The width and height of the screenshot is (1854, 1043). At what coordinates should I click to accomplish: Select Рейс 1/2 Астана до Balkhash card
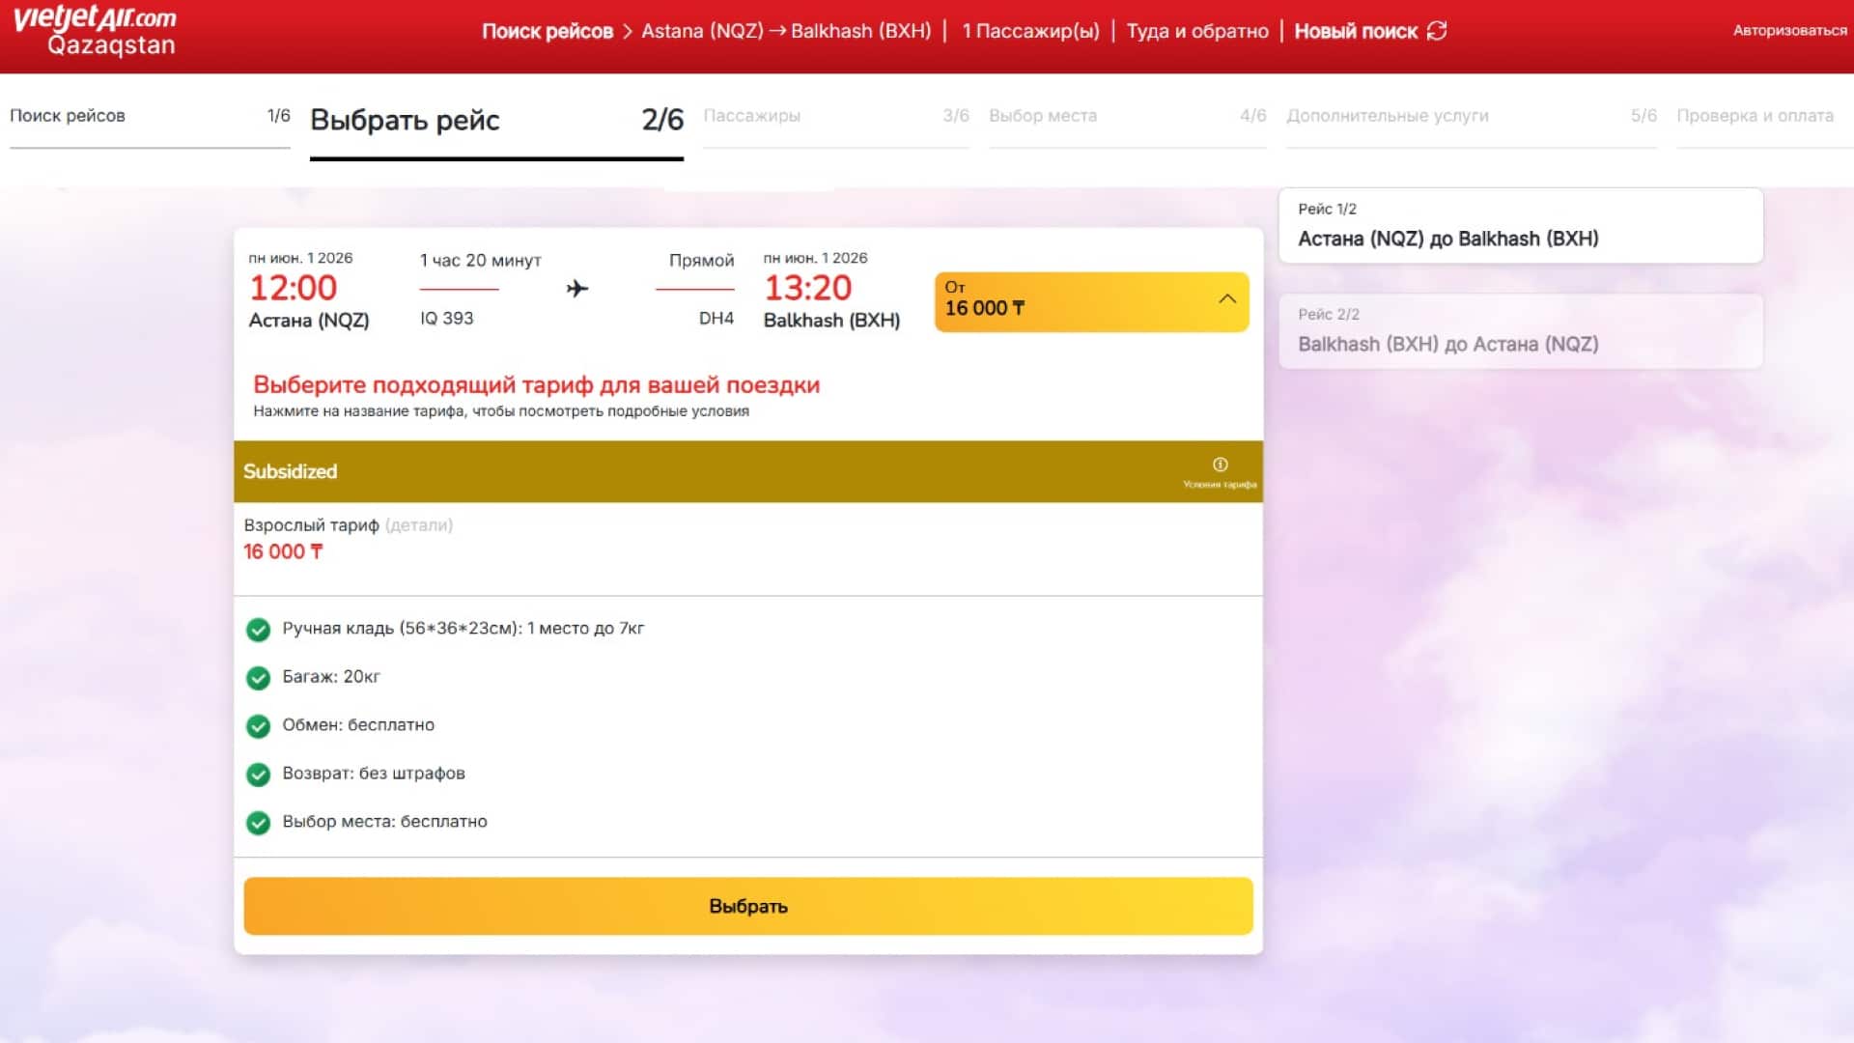point(1521,225)
